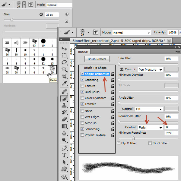Select the hard round 19 brush thumbnail
This screenshot has height=181, width=181.
[x=43, y=43]
